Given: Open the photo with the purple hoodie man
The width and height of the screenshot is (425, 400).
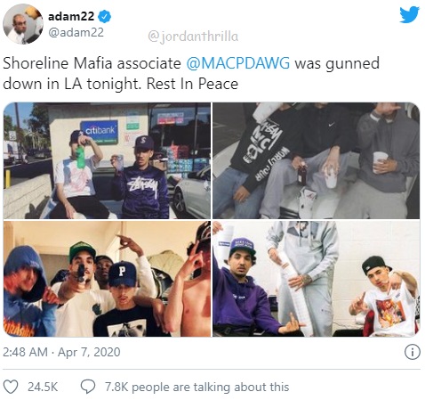Looking at the screenshot, I should (317, 279).
